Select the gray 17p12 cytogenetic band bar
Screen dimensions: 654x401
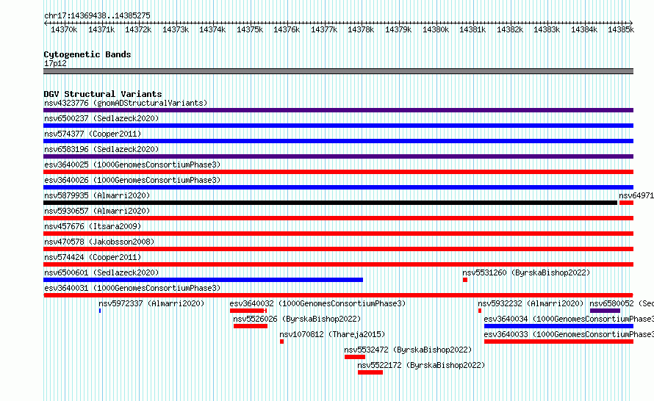pyautogui.click(x=338, y=71)
